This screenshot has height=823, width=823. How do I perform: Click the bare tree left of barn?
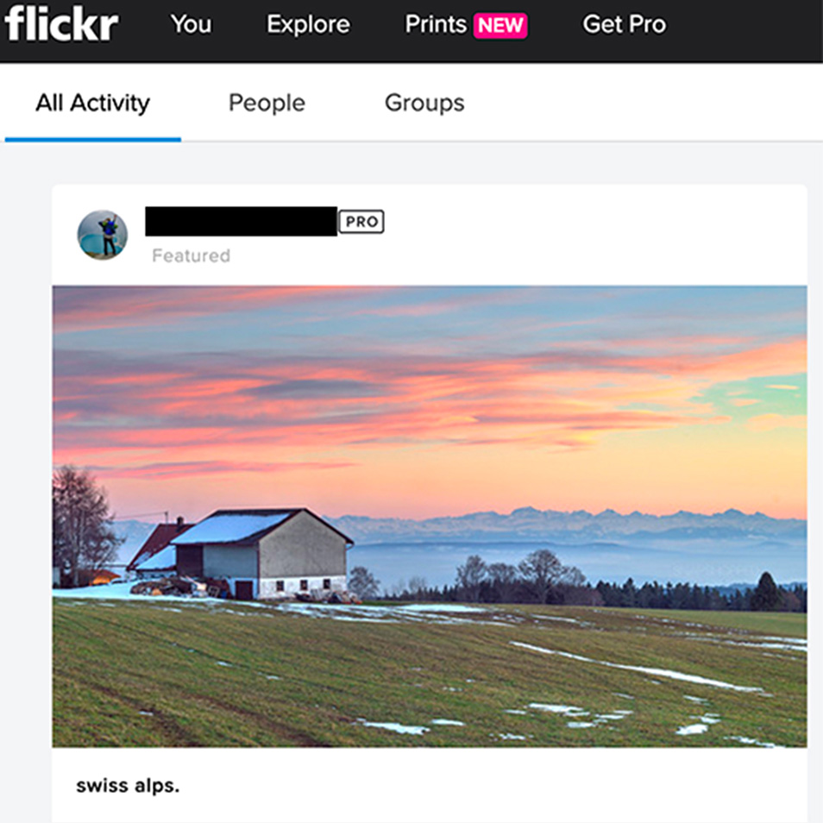click(83, 525)
